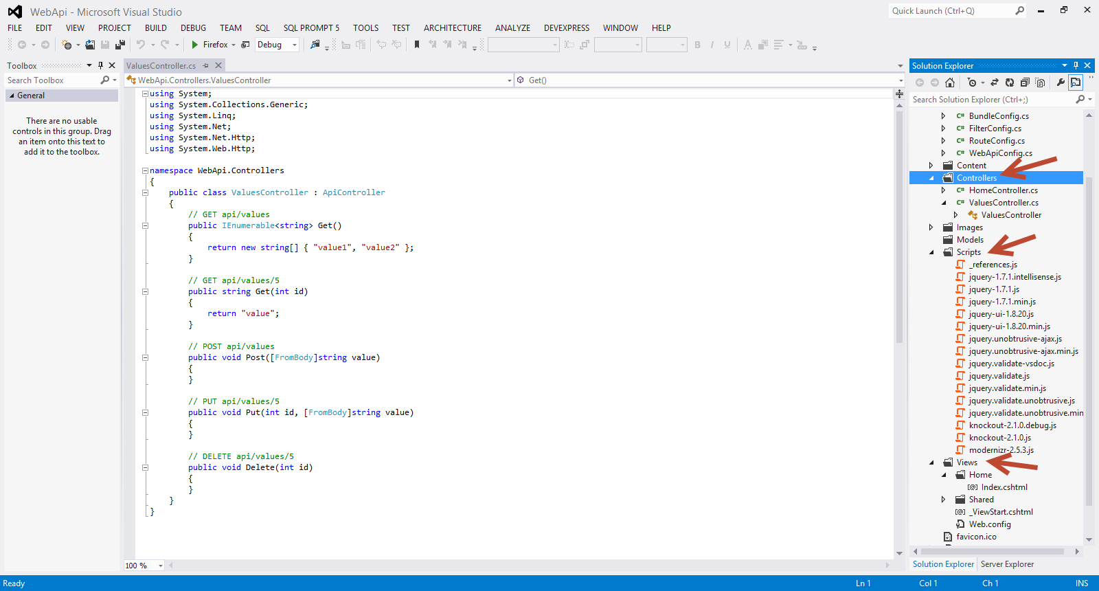Select Web.config under Views

coord(990,524)
